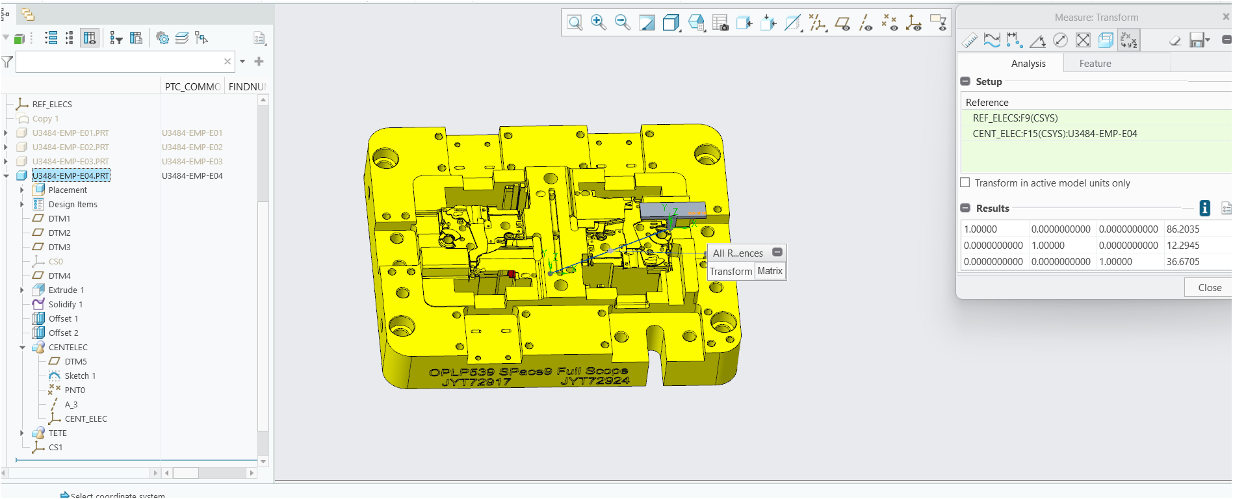The width and height of the screenshot is (1233, 499).
Task: Toggle coordinate system display visibility
Action: (x=913, y=23)
